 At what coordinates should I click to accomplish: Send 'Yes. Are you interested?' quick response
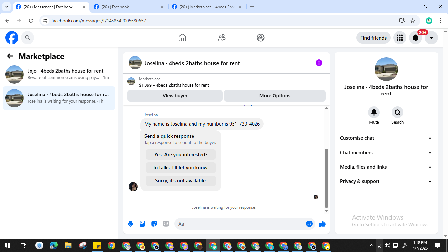click(x=181, y=155)
